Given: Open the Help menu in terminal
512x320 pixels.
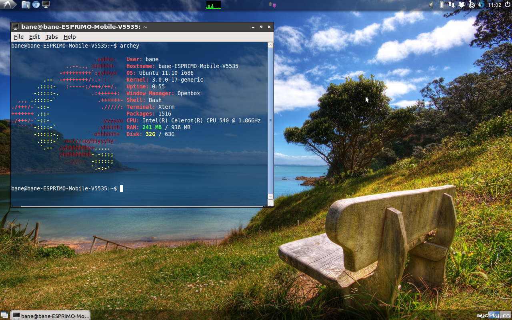Looking at the screenshot, I should click(70, 37).
